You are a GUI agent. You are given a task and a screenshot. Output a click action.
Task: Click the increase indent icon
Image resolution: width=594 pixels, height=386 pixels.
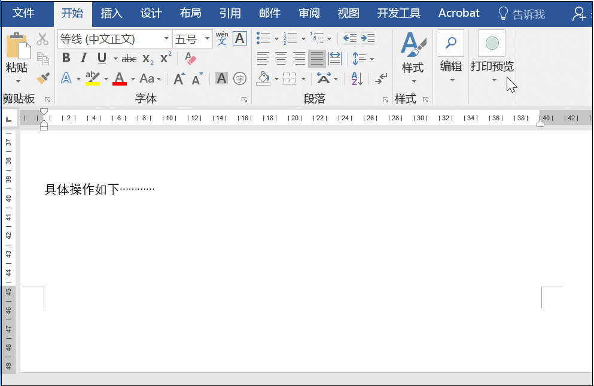point(367,39)
